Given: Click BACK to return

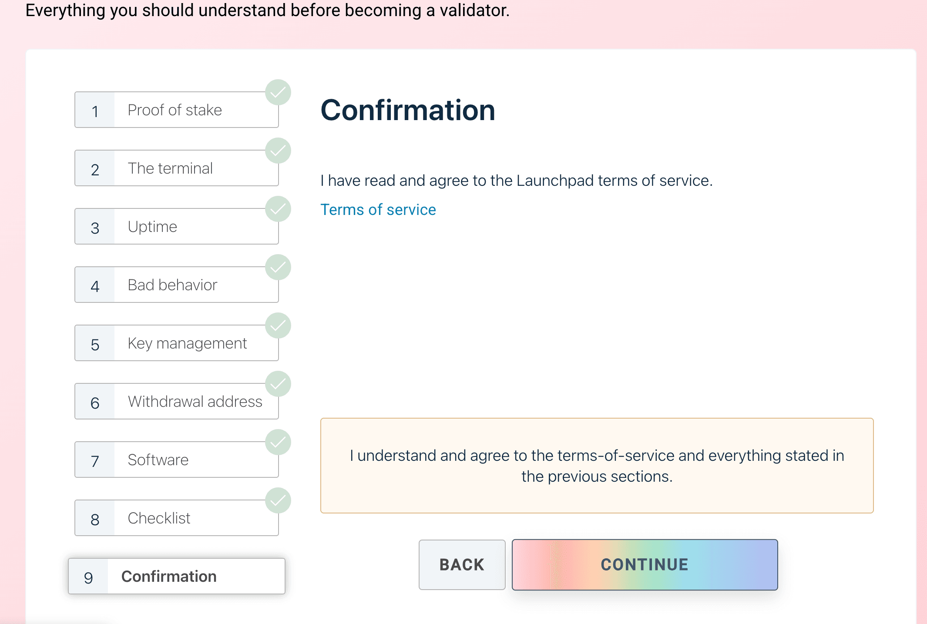Looking at the screenshot, I should click(x=461, y=564).
